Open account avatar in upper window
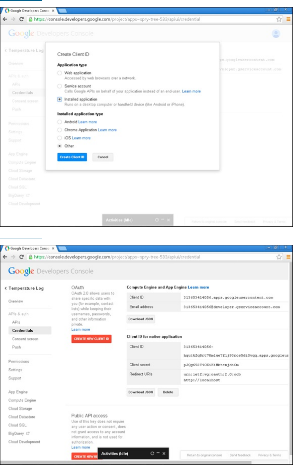 (x=276, y=34)
